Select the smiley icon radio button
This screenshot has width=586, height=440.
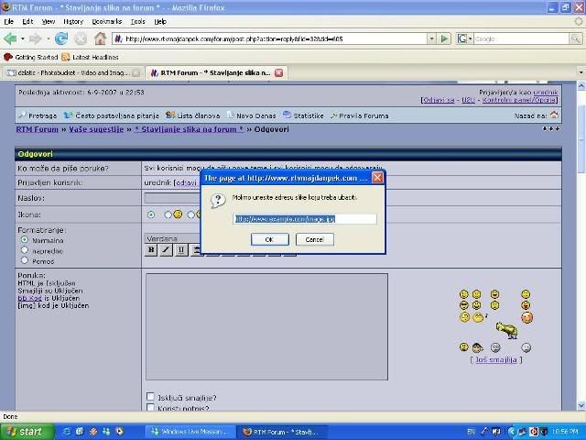click(x=168, y=214)
